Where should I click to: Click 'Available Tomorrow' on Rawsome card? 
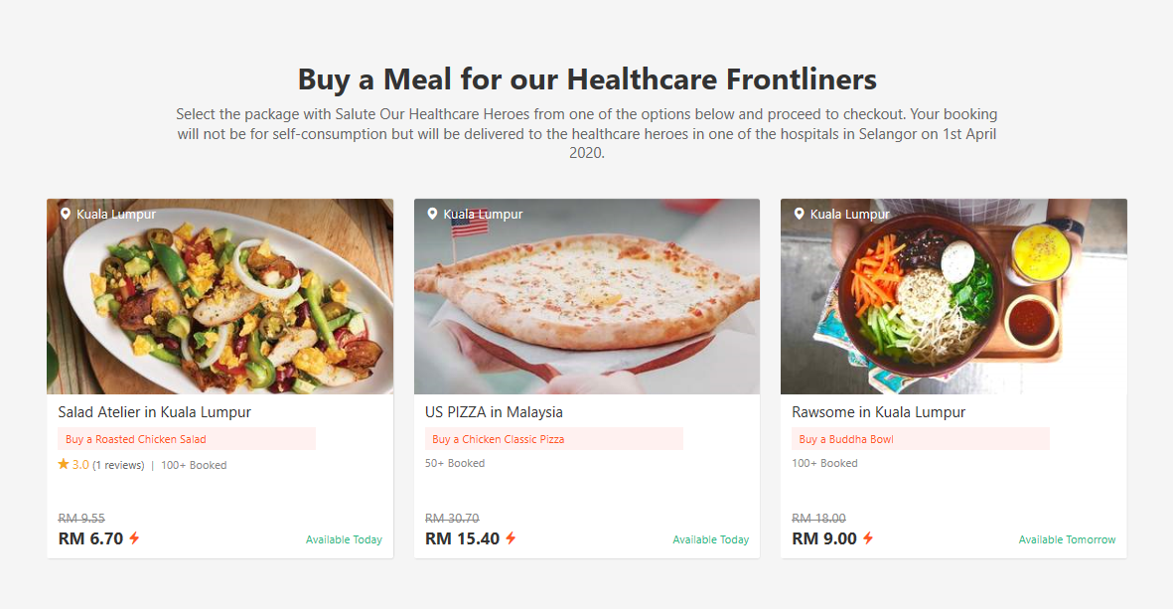[1067, 540]
